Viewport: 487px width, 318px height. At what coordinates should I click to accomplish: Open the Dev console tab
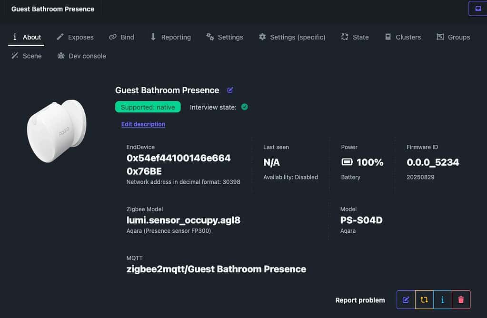tap(81, 56)
